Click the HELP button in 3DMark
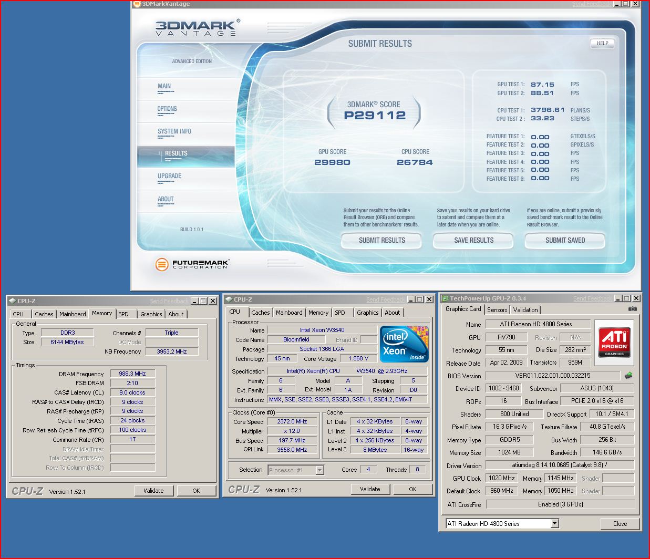This screenshot has width=650, height=559. click(x=602, y=44)
